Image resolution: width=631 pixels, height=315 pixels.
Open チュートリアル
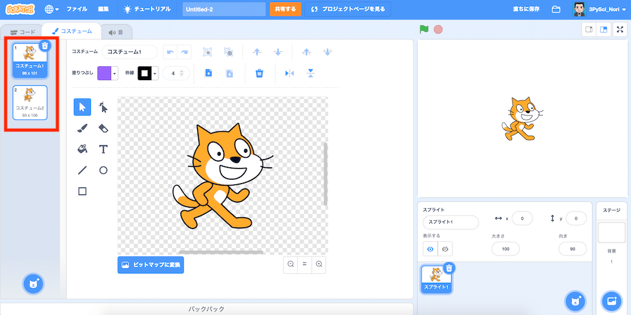[147, 9]
